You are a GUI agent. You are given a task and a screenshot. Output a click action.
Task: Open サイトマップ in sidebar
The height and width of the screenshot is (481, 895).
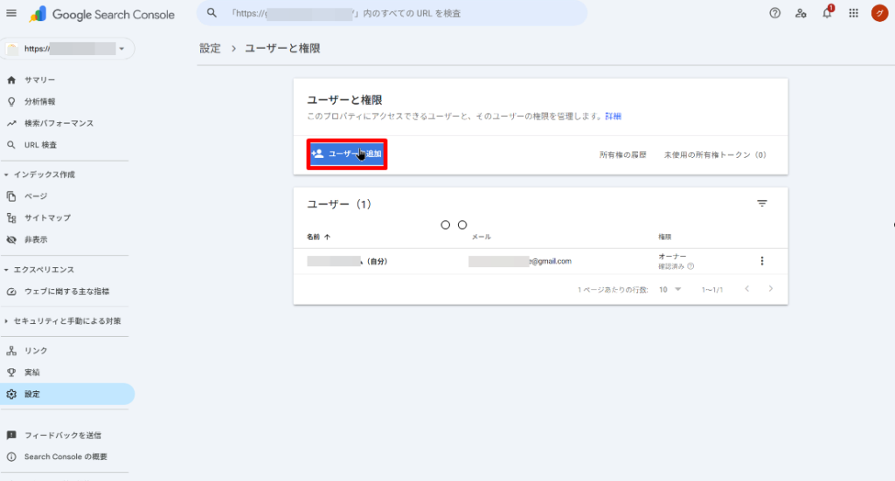click(x=47, y=217)
